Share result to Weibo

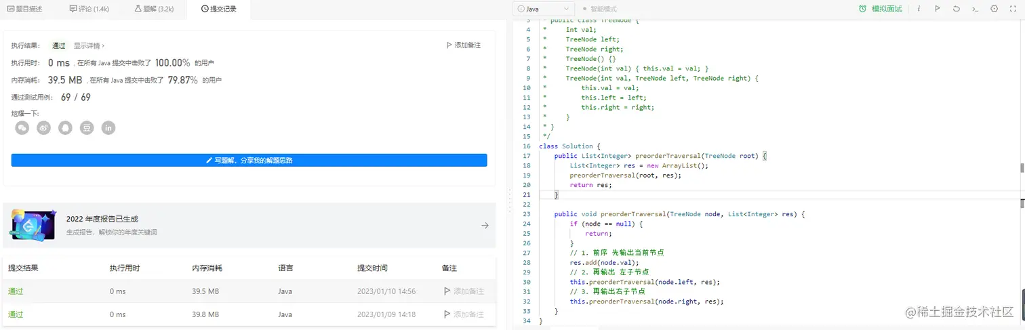click(x=44, y=127)
